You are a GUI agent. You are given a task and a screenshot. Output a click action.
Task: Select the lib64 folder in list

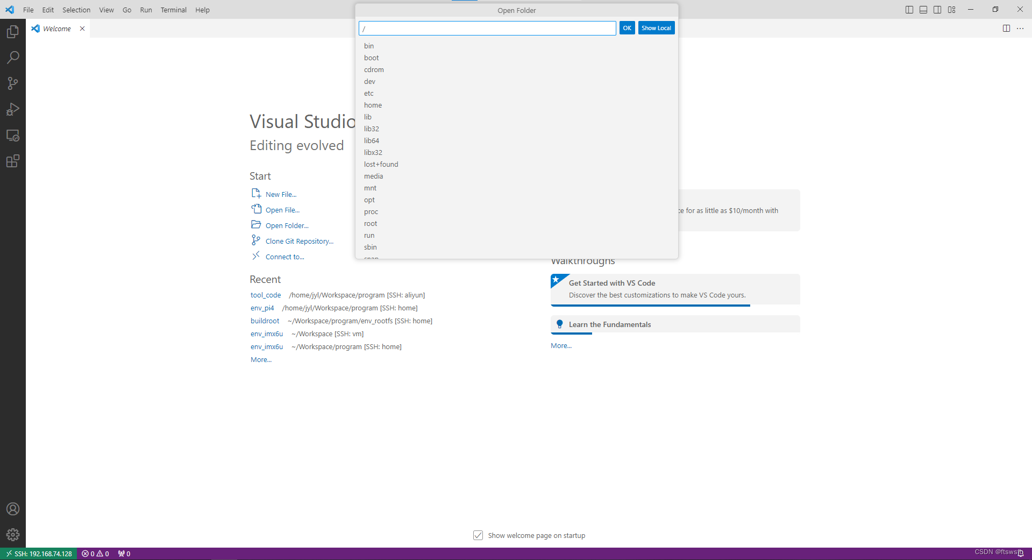click(517, 140)
